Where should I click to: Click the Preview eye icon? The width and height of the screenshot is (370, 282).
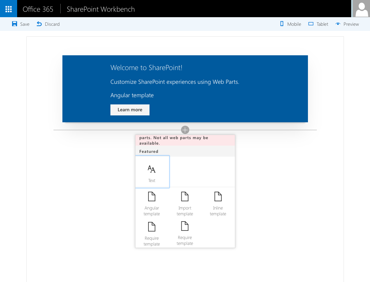pyautogui.click(x=338, y=24)
